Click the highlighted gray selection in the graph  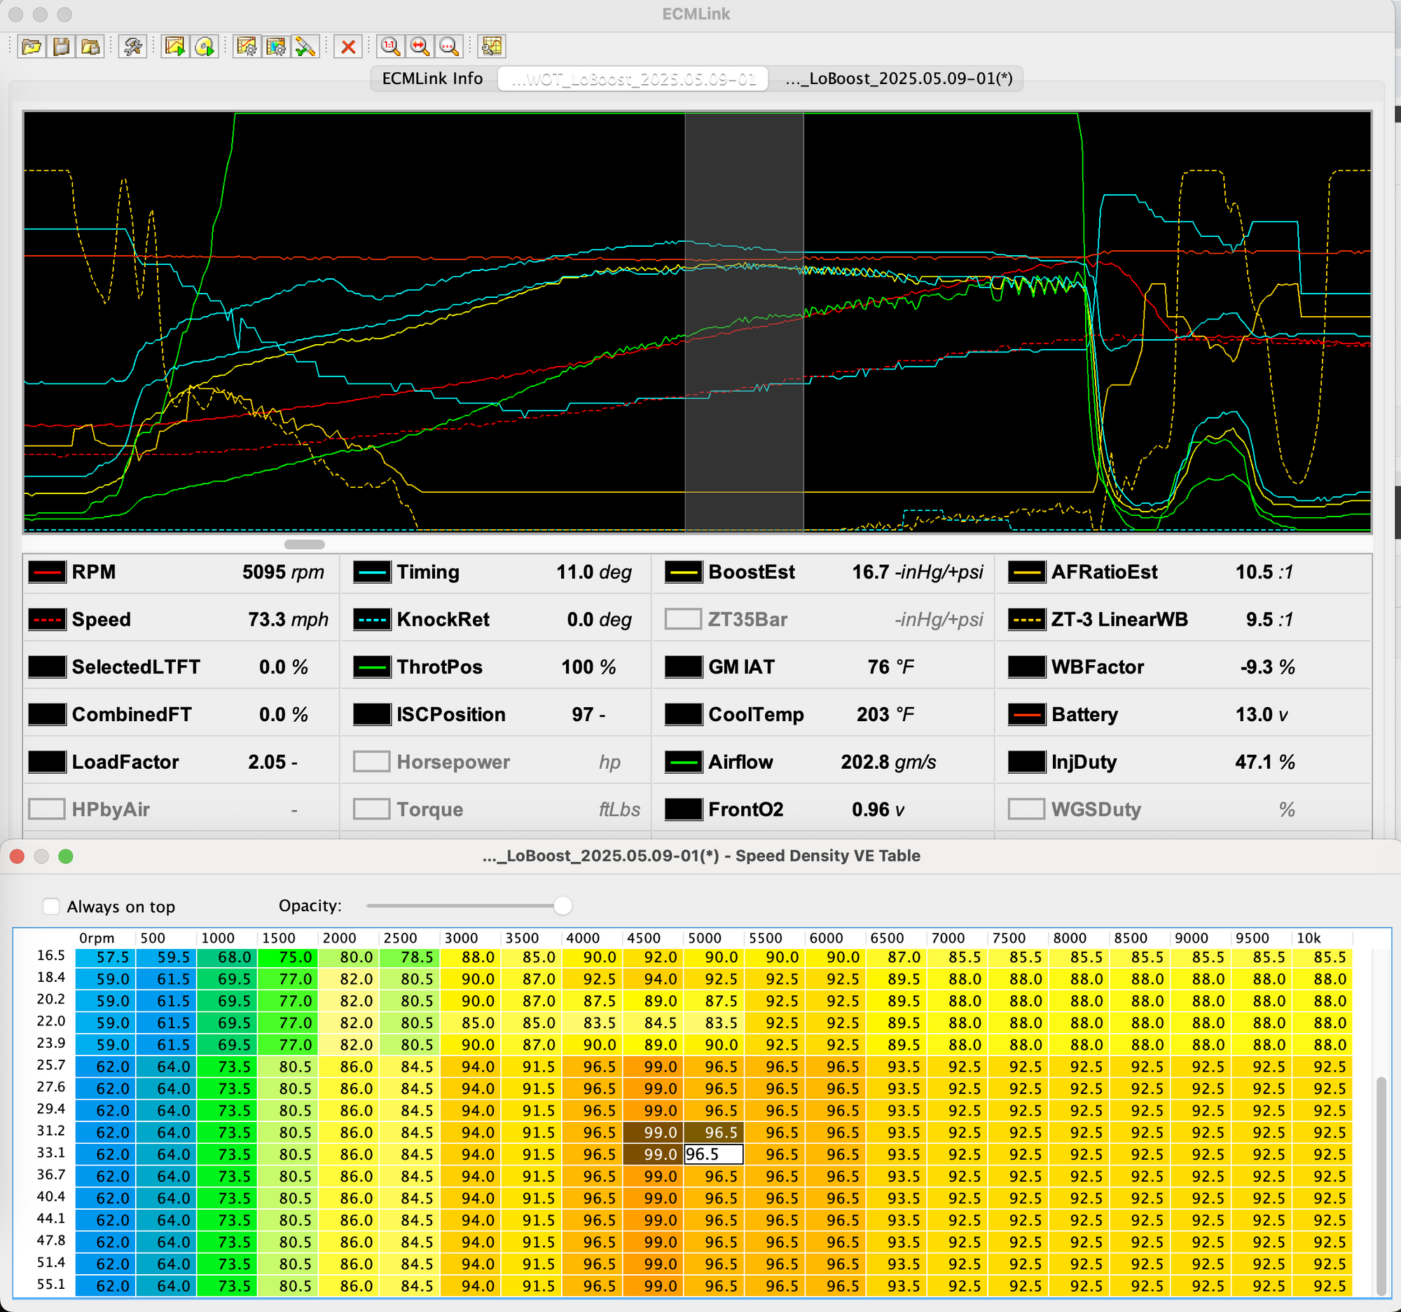744,322
